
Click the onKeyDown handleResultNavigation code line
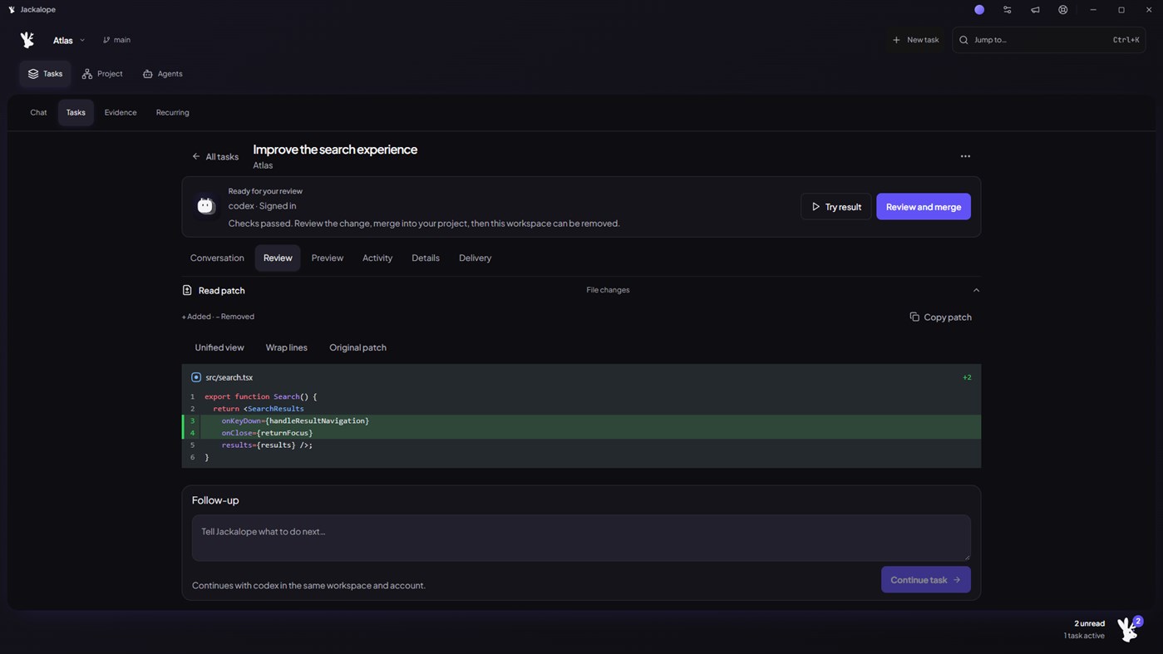(581, 420)
